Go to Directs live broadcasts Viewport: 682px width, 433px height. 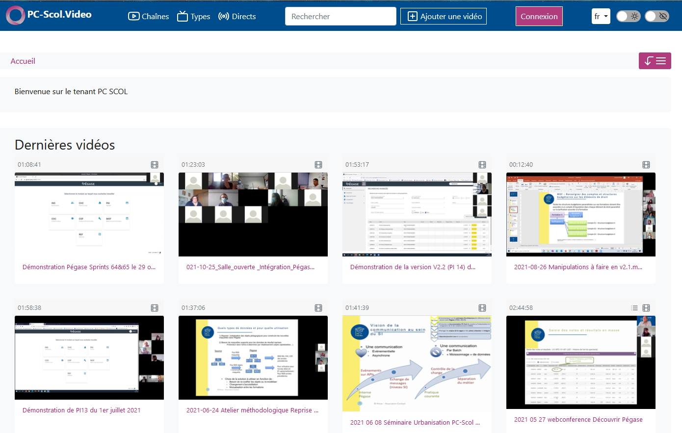(x=237, y=16)
